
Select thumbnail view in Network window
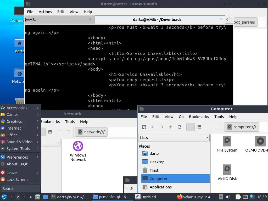pyautogui.click(x=50, y=132)
